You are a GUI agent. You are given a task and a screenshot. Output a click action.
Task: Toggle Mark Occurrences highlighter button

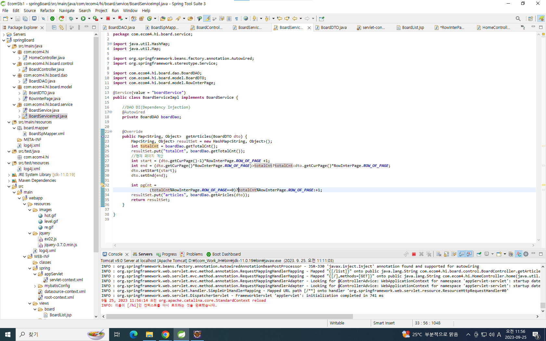(207, 19)
